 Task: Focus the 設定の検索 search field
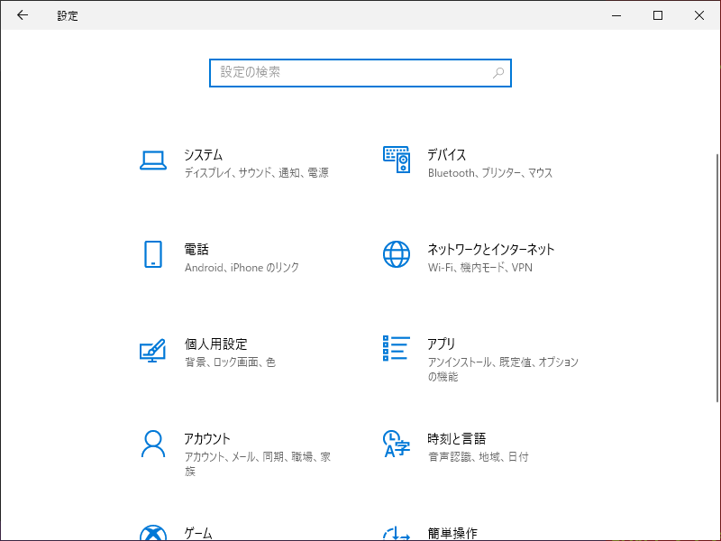(351, 73)
